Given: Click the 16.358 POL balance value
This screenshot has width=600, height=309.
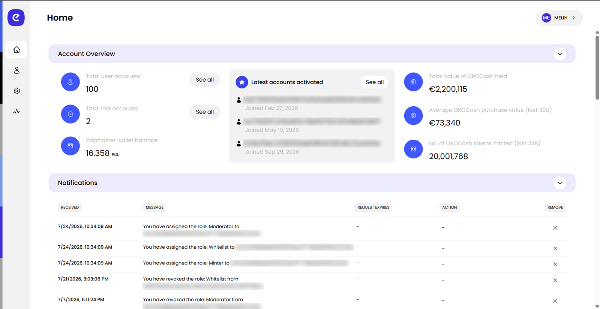Looking at the screenshot, I should [x=102, y=153].
